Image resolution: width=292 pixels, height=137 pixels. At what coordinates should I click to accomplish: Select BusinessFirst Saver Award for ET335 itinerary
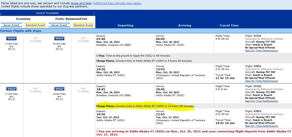point(59,89)
